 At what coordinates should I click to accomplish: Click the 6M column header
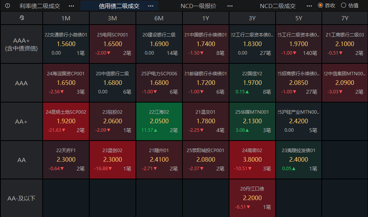(159, 18)
